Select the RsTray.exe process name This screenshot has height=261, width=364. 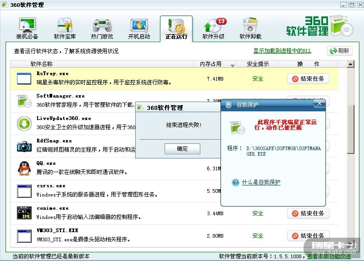coord(52,73)
